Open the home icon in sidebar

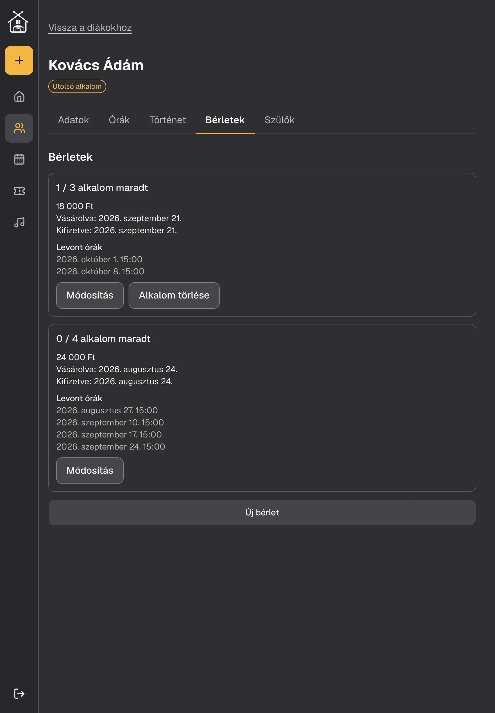[x=19, y=96]
